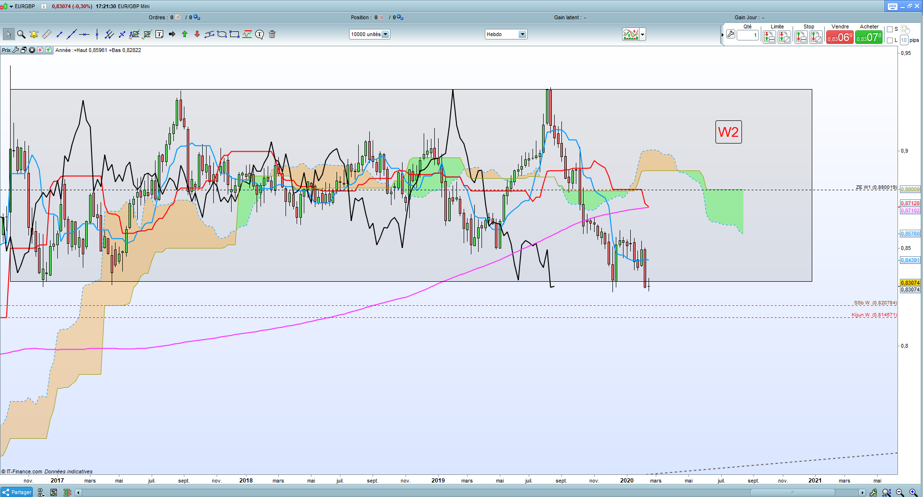Image resolution: width=923 pixels, height=497 pixels.
Task: Duplicate the Prix panel window icon
Action: pos(24,50)
